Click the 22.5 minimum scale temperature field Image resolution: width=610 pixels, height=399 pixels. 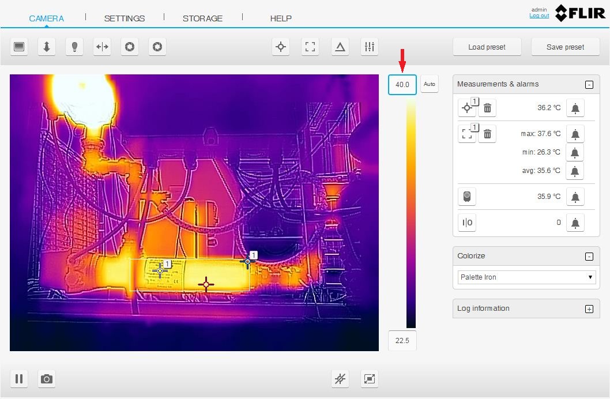(x=402, y=341)
